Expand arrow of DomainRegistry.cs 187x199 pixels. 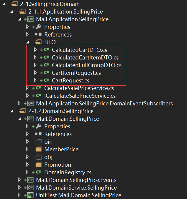[27, 172]
